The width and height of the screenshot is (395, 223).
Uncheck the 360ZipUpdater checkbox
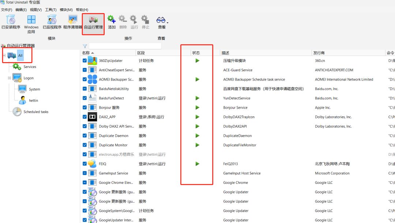pos(84,61)
